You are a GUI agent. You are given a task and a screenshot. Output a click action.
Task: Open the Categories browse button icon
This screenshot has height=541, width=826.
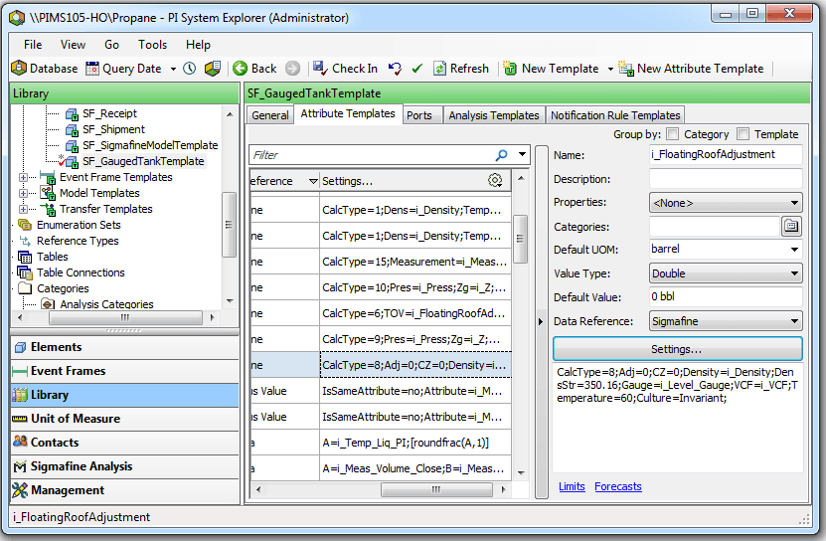[790, 226]
